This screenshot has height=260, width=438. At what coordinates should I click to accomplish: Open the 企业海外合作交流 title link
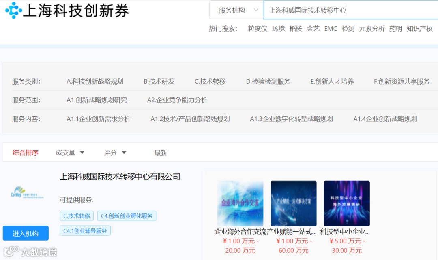click(x=240, y=232)
